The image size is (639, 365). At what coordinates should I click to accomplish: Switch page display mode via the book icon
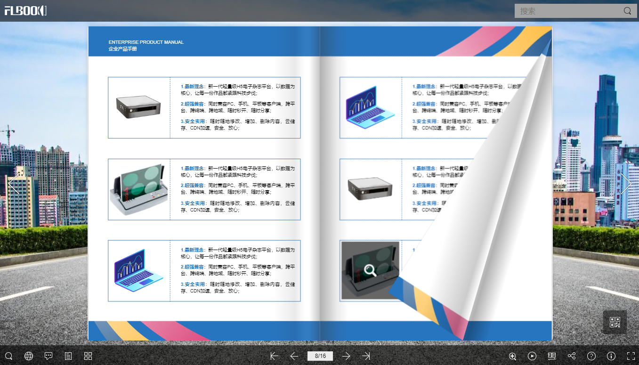pos(552,356)
